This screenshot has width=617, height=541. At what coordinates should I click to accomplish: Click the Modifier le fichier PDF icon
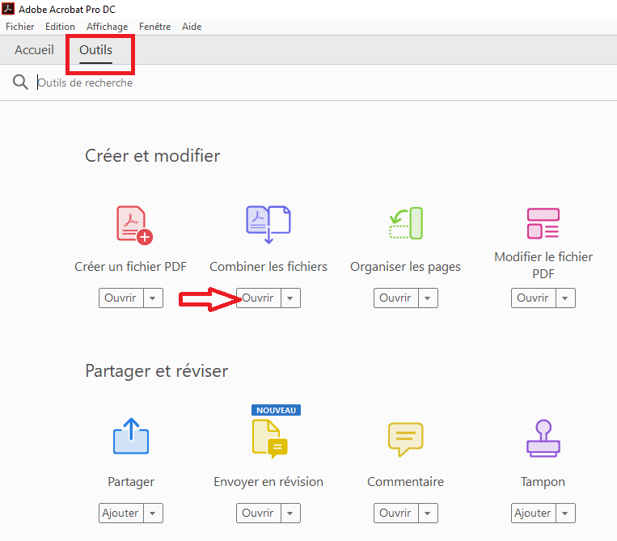pyautogui.click(x=543, y=223)
